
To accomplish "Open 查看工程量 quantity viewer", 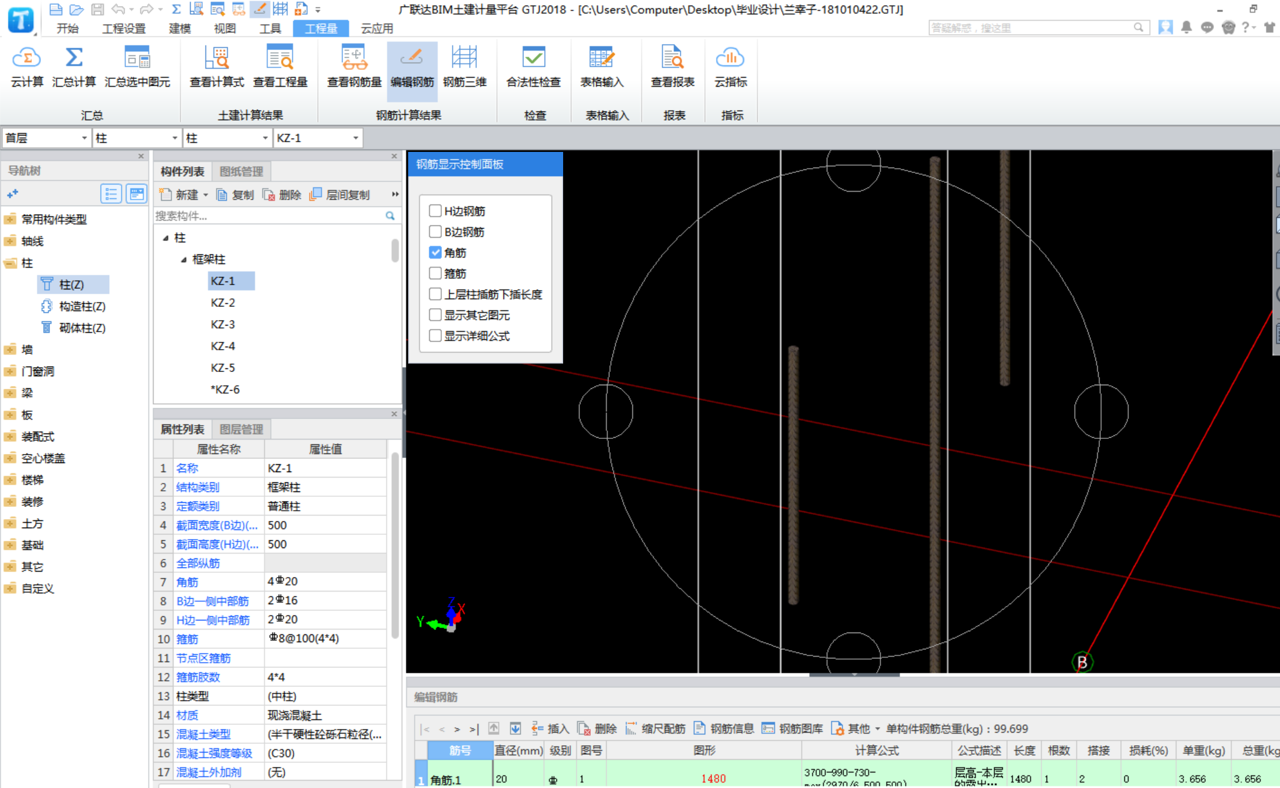I will [280, 66].
